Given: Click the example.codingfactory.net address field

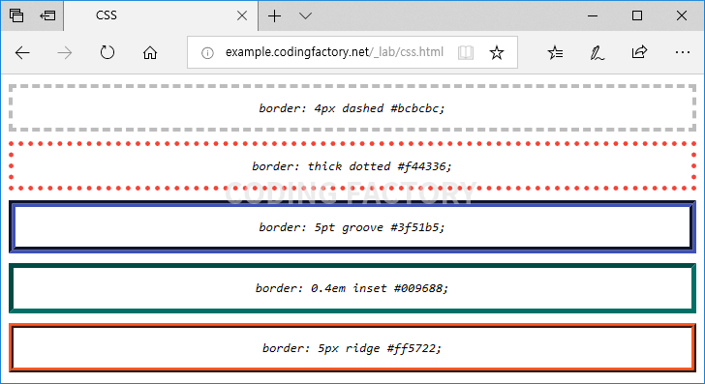Looking at the screenshot, I should (x=334, y=52).
